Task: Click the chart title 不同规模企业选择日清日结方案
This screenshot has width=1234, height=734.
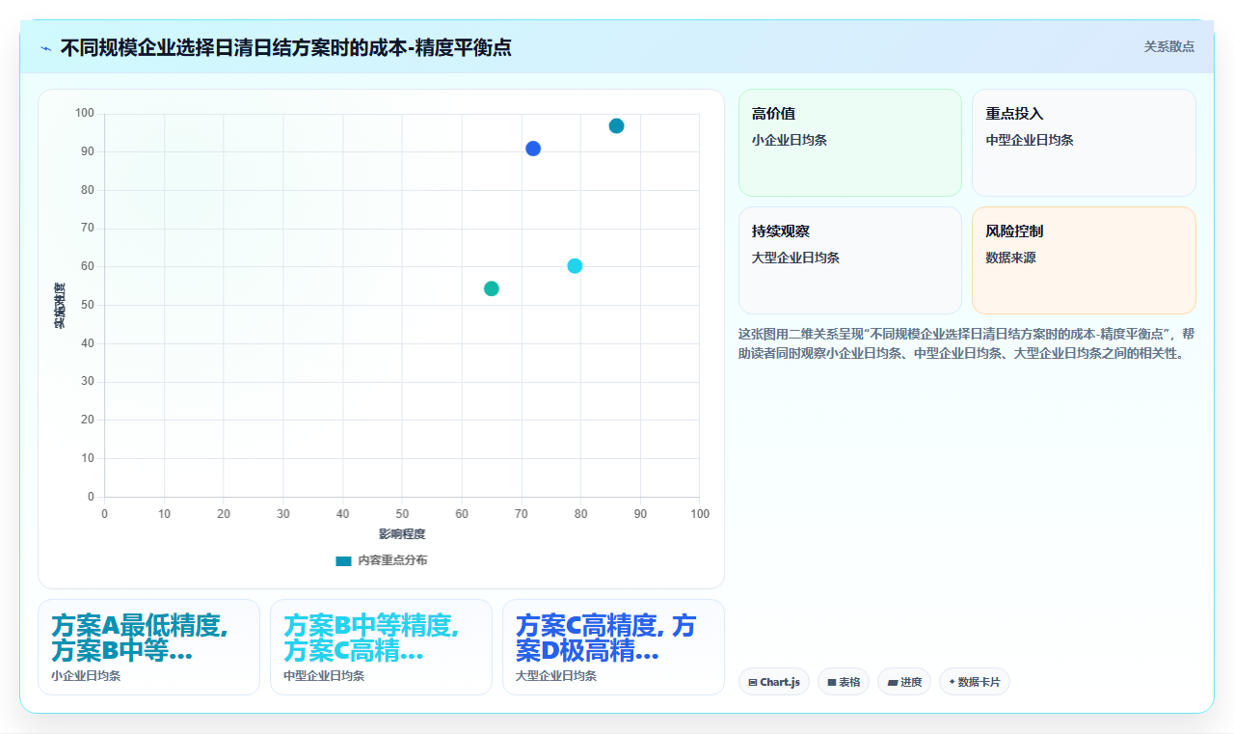Action: pos(285,47)
